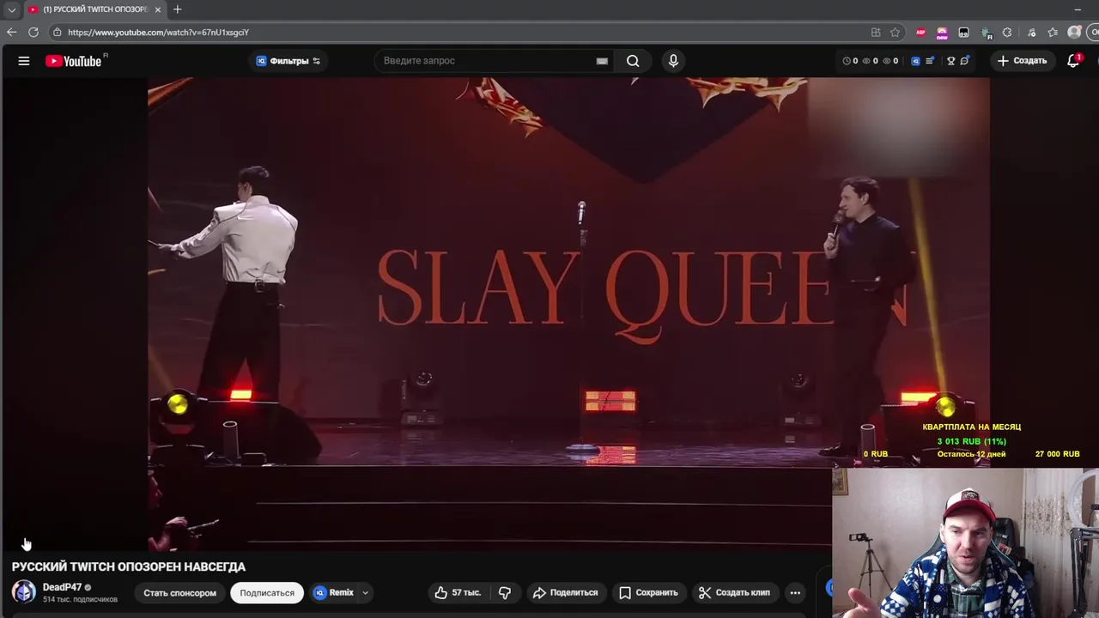Open the Фильтры filters button
1099x618 pixels.
point(288,61)
